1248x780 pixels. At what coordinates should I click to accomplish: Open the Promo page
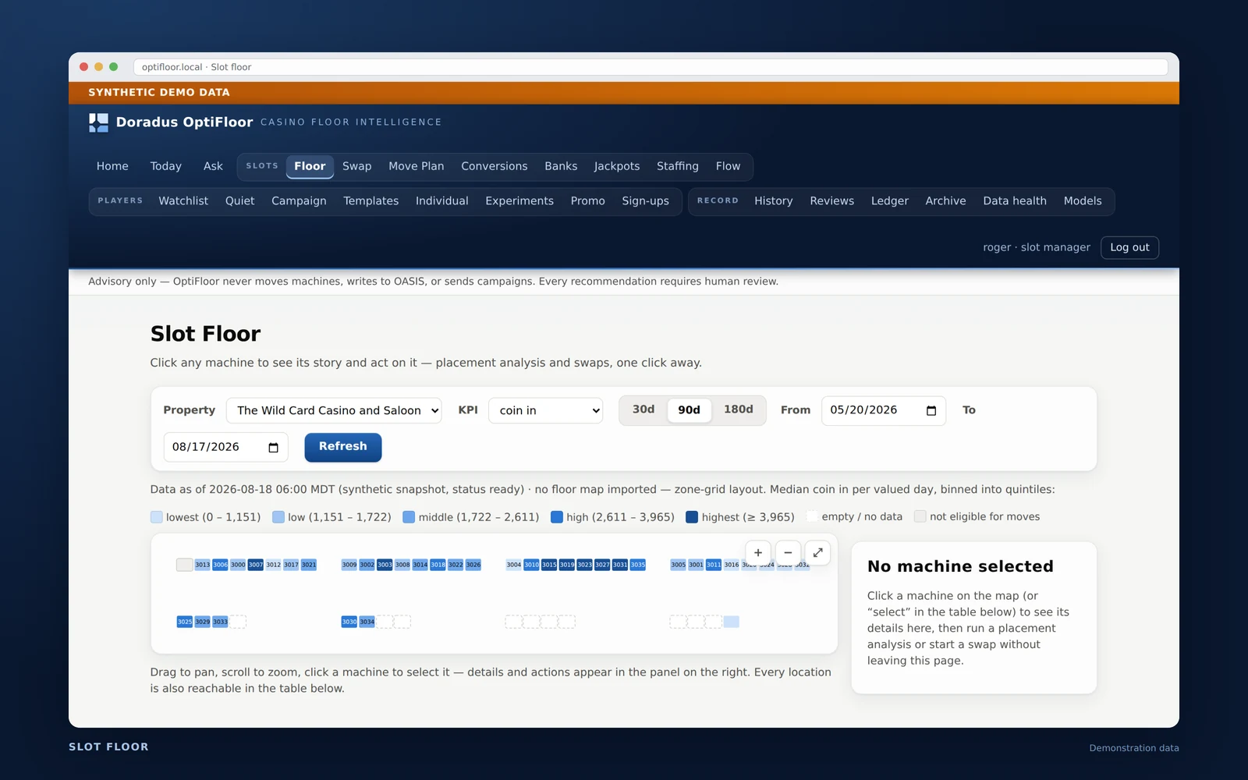587,200
